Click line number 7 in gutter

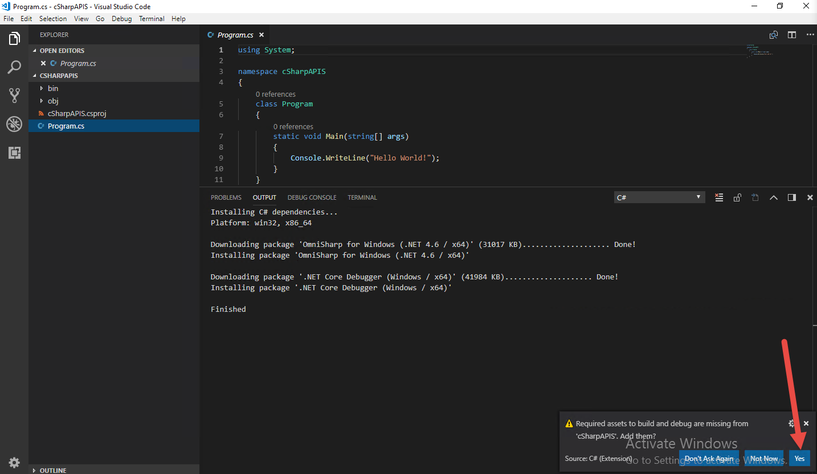[220, 136]
